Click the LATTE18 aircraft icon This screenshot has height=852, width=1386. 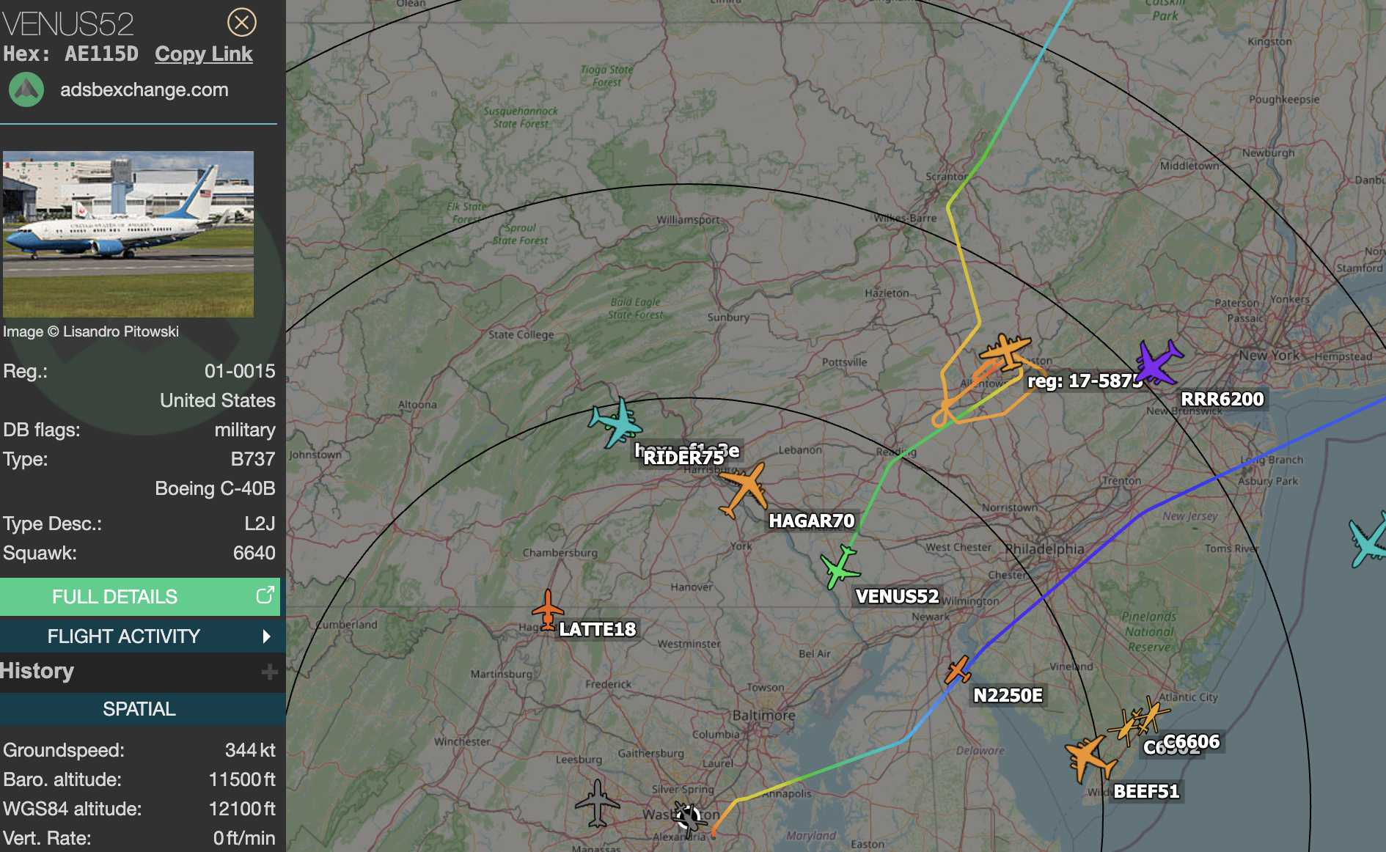(x=548, y=609)
